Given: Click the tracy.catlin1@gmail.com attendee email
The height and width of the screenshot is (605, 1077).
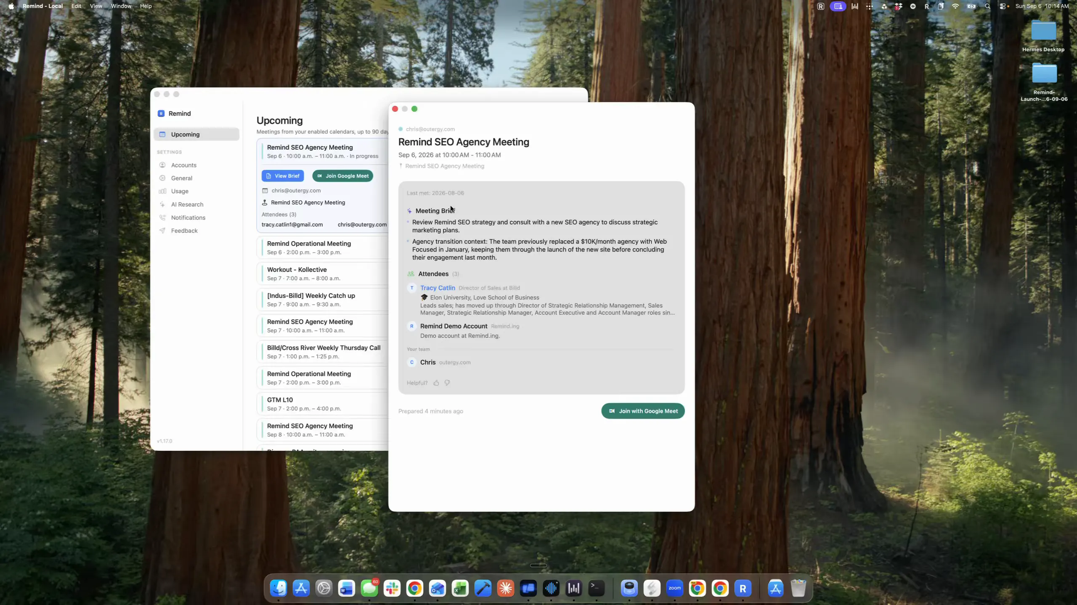Looking at the screenshot, I should [292, 224].
